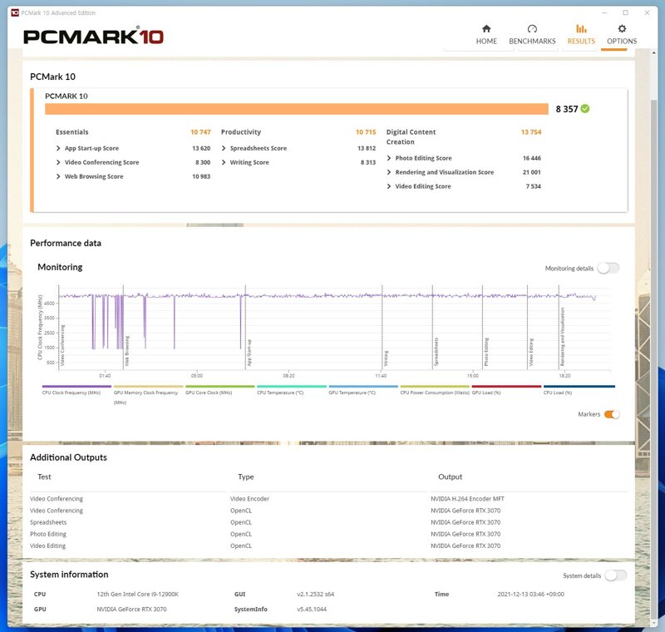
Task: Click the App Start-up value 13 620
Action: click(201, 148)
